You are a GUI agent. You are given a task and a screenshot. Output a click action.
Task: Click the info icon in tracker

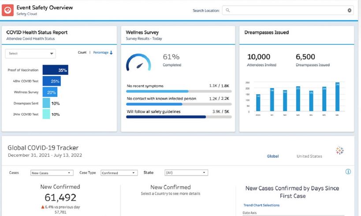pos(348,172)
